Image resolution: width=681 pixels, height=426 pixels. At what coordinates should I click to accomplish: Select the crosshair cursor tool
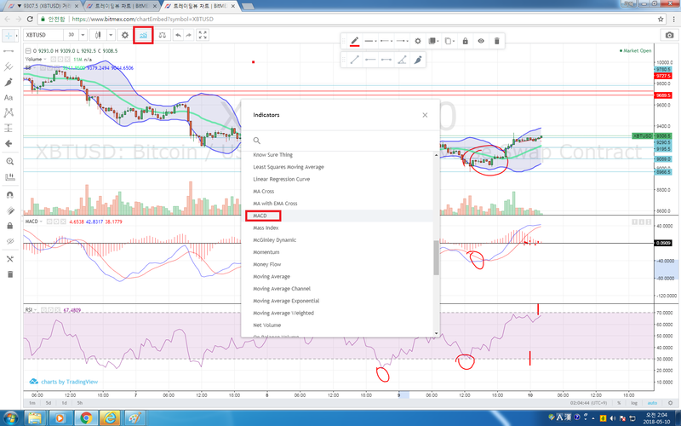point(9,36)
